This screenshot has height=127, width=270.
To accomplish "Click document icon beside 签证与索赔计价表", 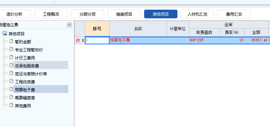I will pos(11,73).
